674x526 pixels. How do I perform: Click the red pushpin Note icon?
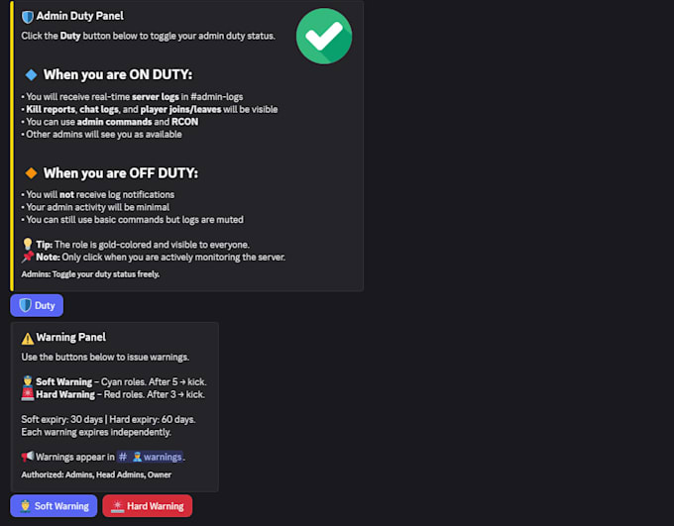click(x=28, y=257)
